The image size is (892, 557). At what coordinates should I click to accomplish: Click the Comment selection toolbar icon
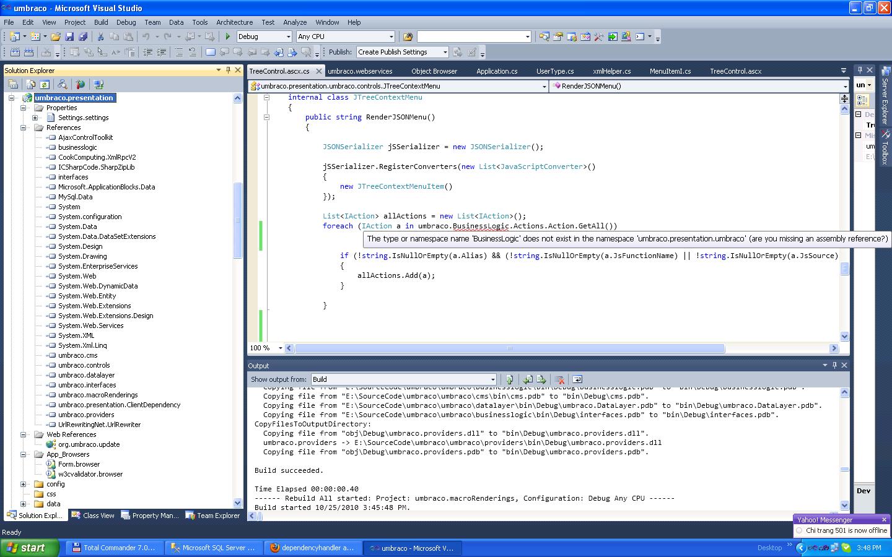click(x=178, y=52)
